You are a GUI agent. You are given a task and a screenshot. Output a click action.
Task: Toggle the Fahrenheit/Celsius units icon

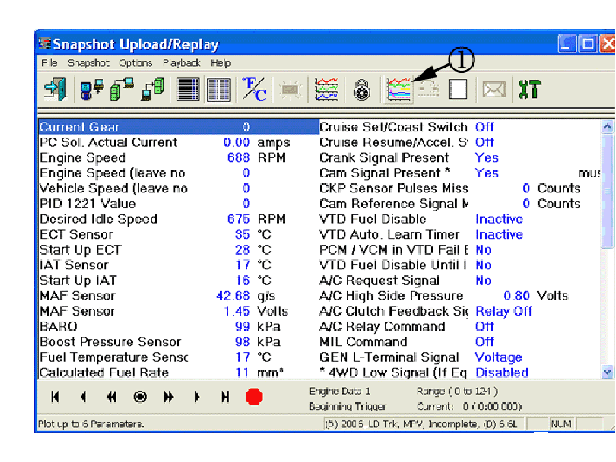pos(255,90)
